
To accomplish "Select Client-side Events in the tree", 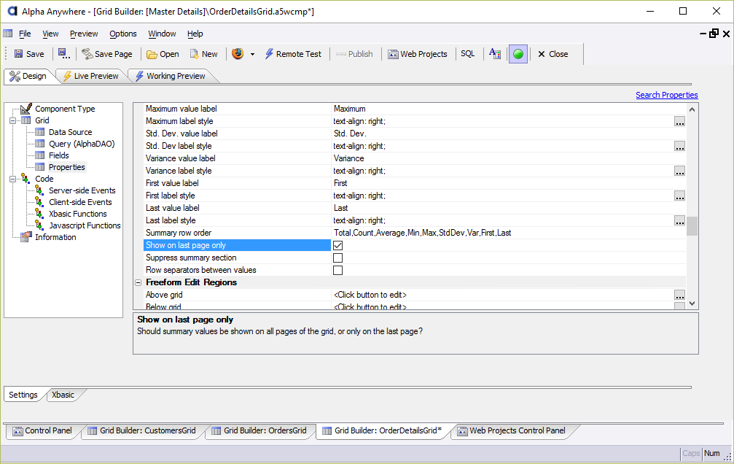I will pos(80,203).
